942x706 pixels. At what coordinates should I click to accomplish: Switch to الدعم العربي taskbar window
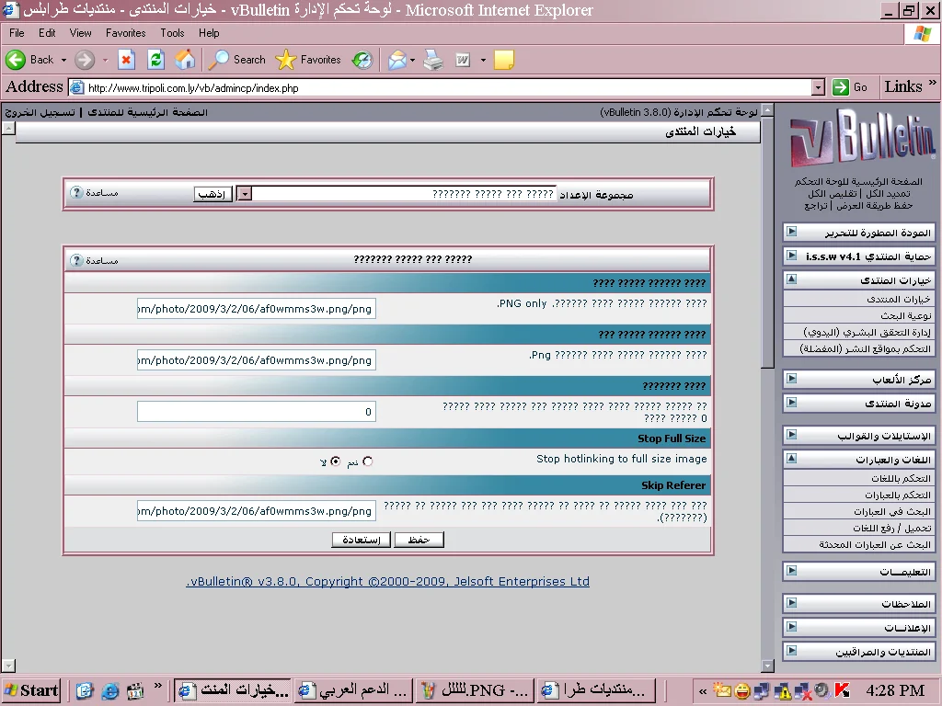pyautogui.click(x=355, y=690)
